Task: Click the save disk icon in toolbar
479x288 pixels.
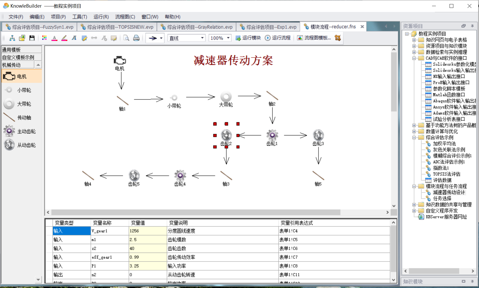Action: click(32, 38)
